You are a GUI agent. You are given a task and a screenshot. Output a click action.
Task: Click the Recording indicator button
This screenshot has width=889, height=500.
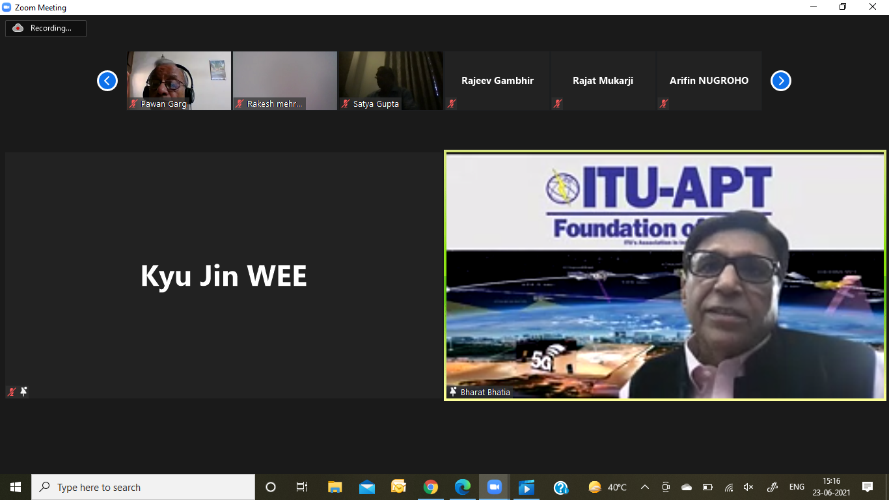click(x=46, y=28)
